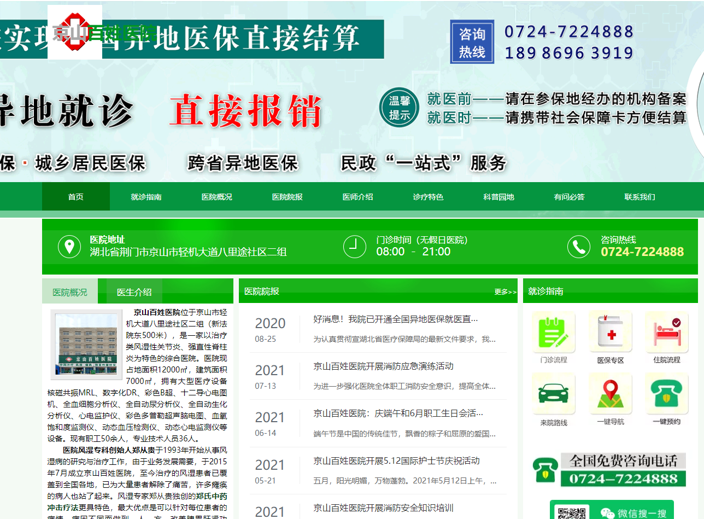704x519 pixels.
Task: Open the 来院路线 car icon
Action: click(x=554, y=394)
